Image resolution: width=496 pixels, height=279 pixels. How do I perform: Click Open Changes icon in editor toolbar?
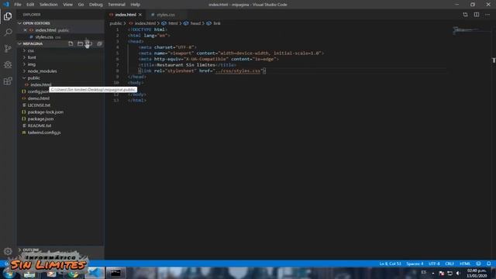465,15
